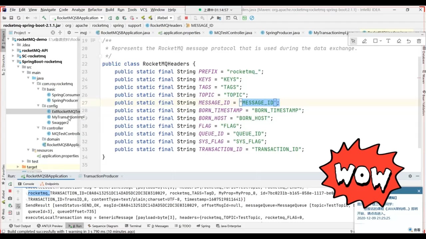
Task: Open project settings wrench icon
Action: [212, 18]
